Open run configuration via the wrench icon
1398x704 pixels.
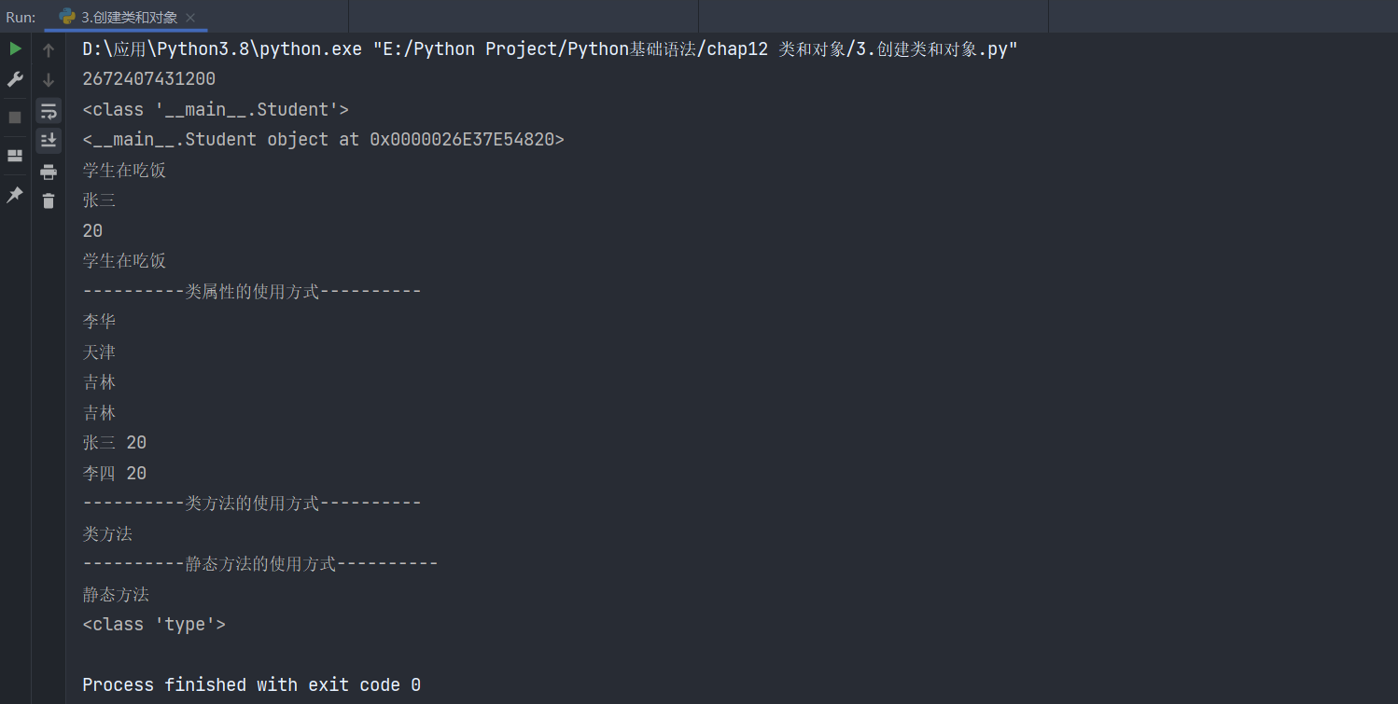[x=15, y=80]
